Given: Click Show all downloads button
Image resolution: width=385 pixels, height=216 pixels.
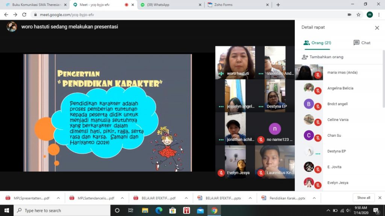Looking at the screenshot, I should pyautogui.click(x=364, y=198).
